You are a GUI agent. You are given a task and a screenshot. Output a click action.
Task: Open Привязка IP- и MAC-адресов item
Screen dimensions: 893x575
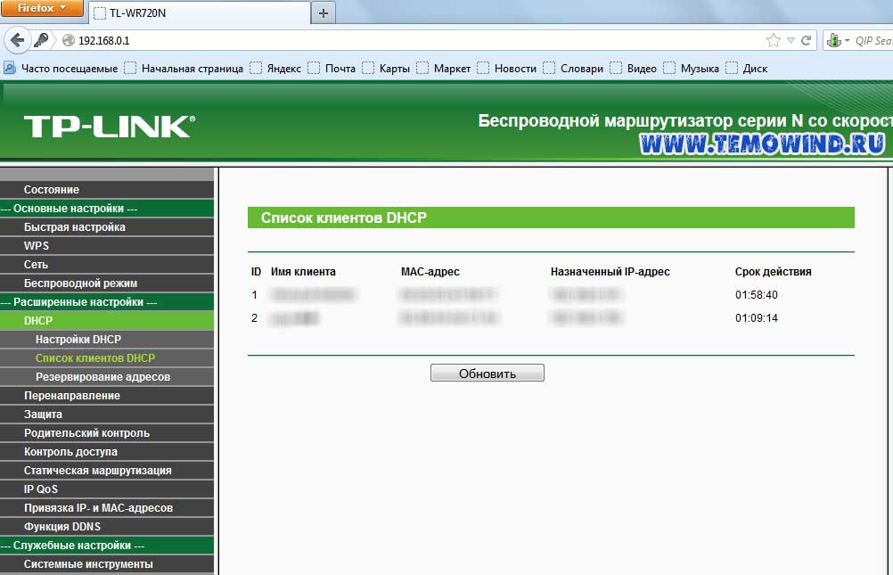tap(107, 508)
